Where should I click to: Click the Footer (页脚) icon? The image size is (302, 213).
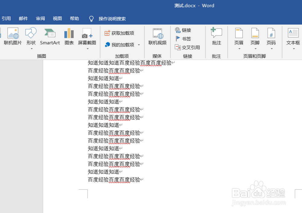255,33
